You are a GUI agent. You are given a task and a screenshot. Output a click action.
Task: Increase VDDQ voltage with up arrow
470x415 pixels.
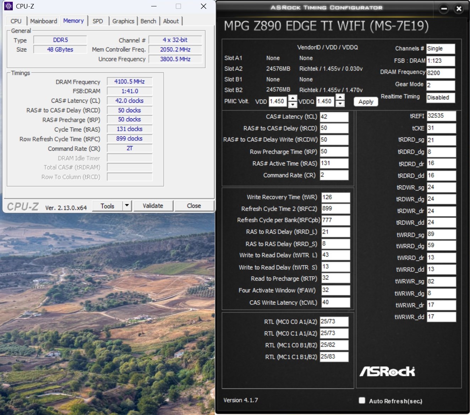[340, 97]
